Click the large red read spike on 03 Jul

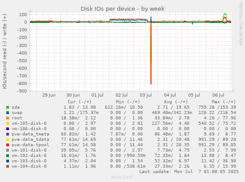click(x=151, y=53)
